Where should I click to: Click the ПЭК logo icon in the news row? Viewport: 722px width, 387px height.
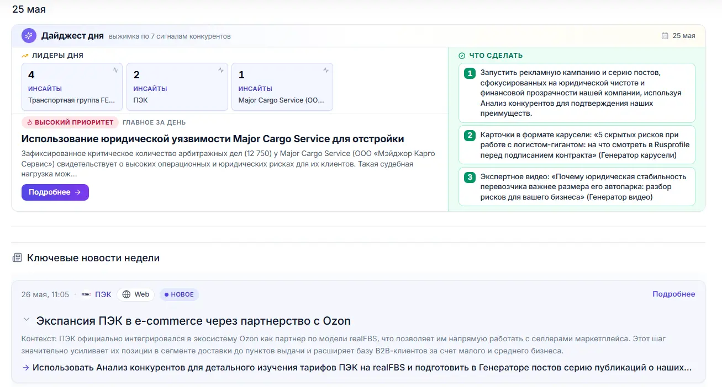click(86, 294)
